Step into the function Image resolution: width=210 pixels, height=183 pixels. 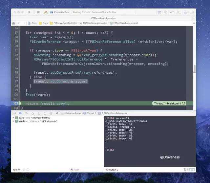[x=39, y=113]
